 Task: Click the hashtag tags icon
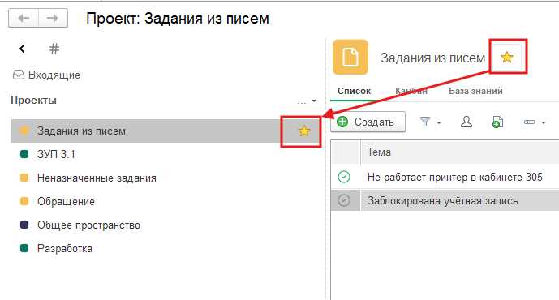point(54,49)
